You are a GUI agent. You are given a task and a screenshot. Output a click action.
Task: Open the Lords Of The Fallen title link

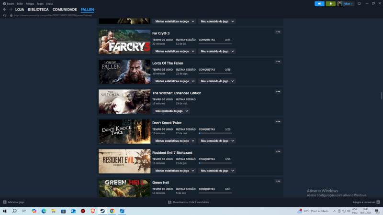(x=168, y=63)
